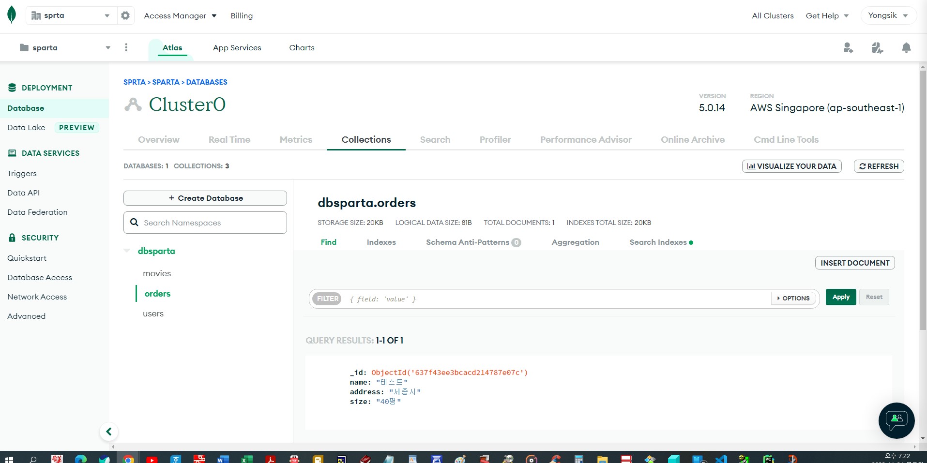Click the DATABASES breadcrumb link
Image resolution: width=927 pixels, height=463 pixels.
tap(207, 82)
